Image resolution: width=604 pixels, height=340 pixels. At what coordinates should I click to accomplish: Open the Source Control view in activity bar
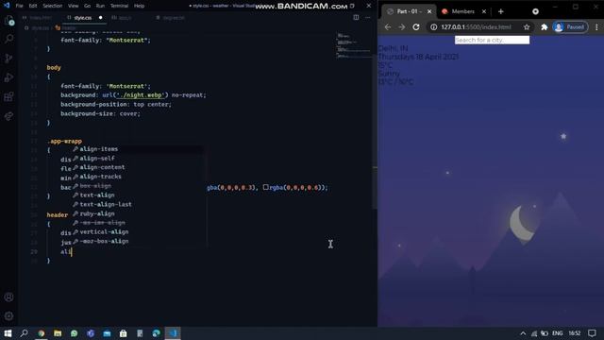[x=8, y=59]
